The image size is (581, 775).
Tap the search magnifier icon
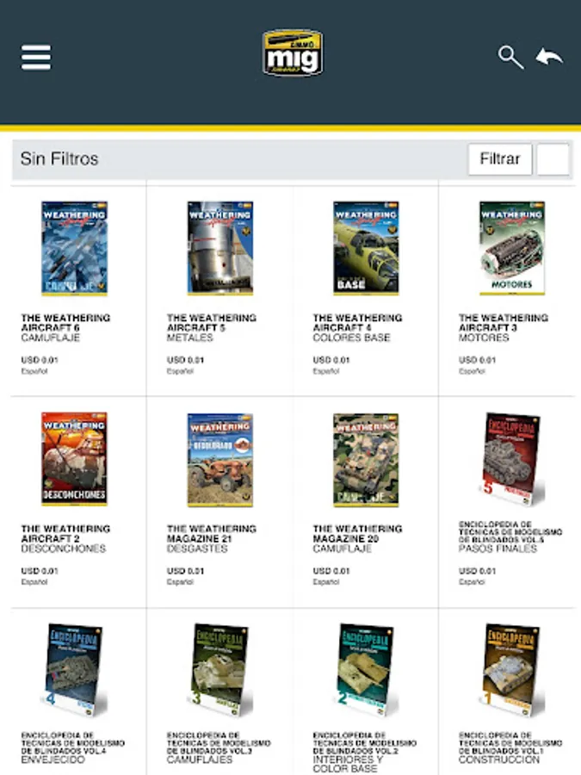[510, 58]
